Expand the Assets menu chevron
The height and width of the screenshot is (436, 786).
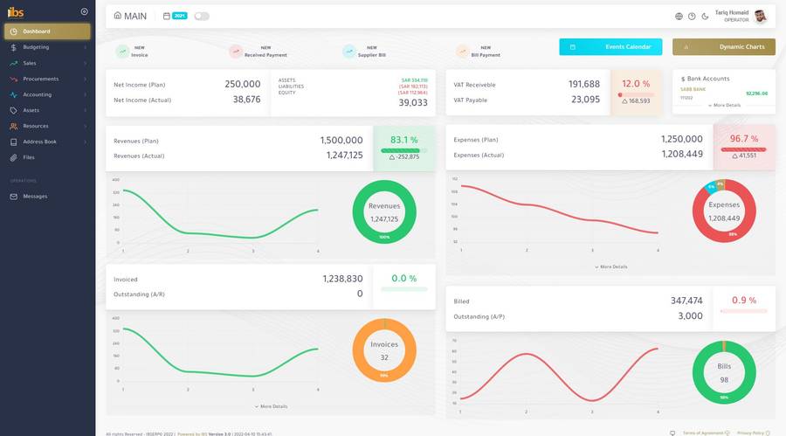[x=86, y=110]
